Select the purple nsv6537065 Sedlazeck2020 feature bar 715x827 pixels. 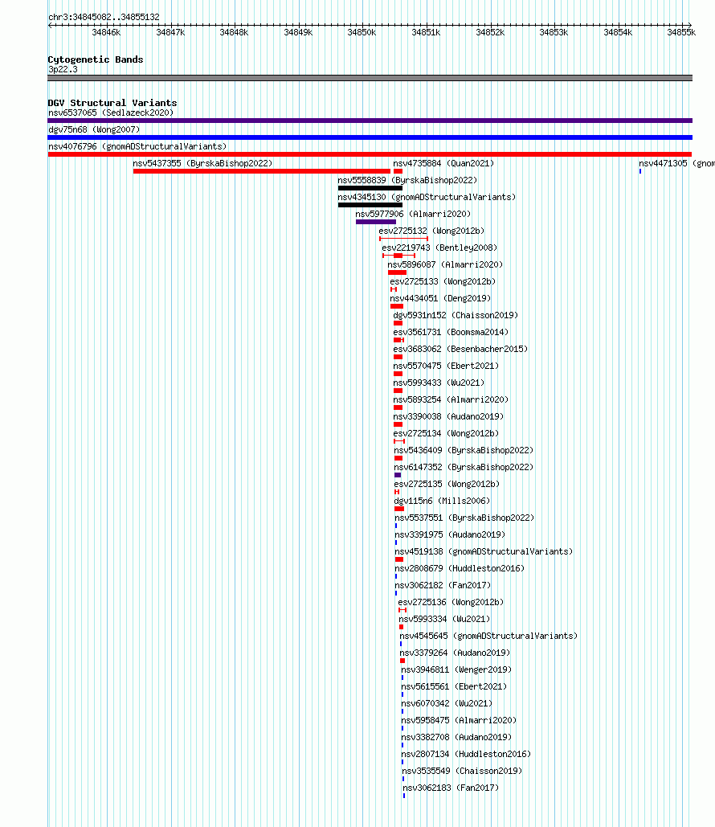pyautogui.click(x=370, y=121)
